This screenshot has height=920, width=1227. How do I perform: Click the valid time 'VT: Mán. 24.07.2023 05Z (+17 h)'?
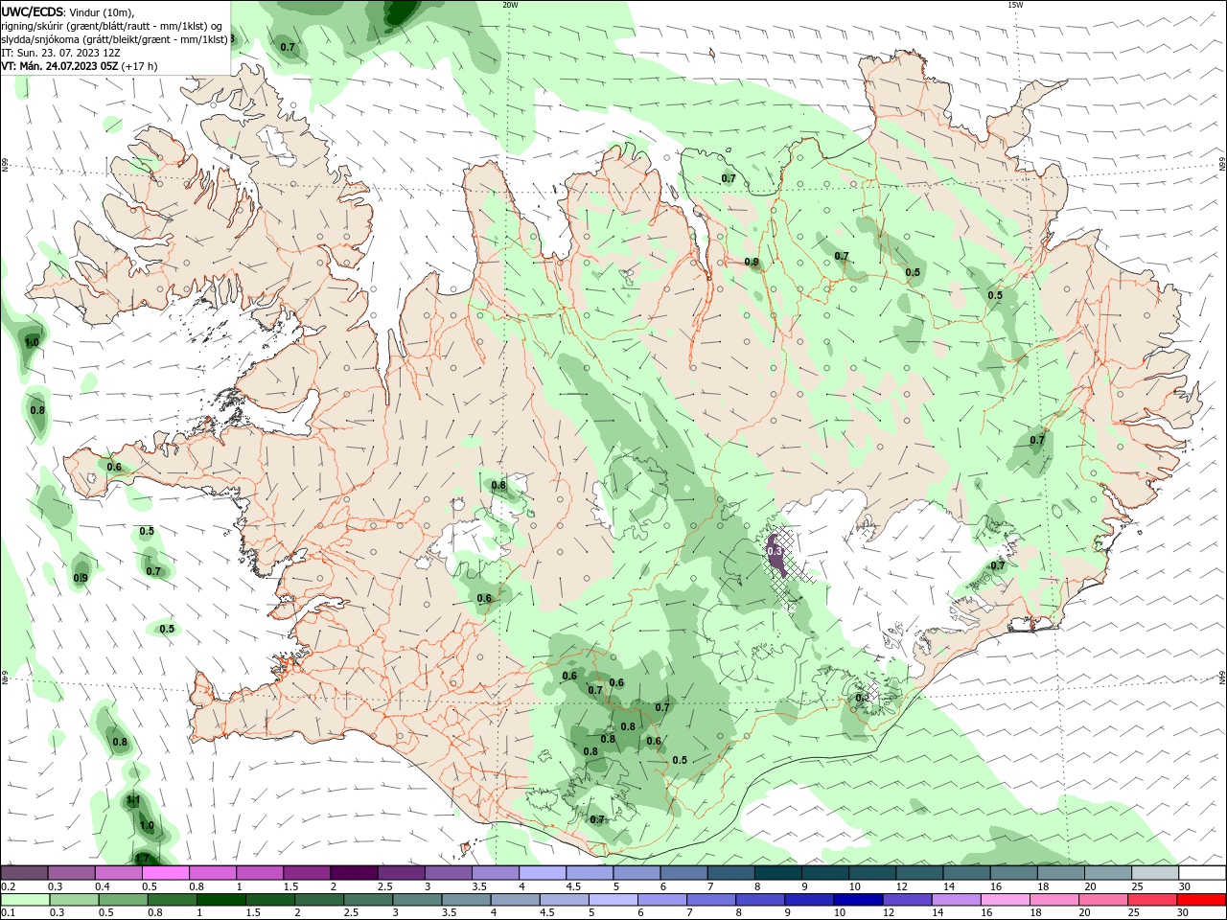(x=80, y=66)
